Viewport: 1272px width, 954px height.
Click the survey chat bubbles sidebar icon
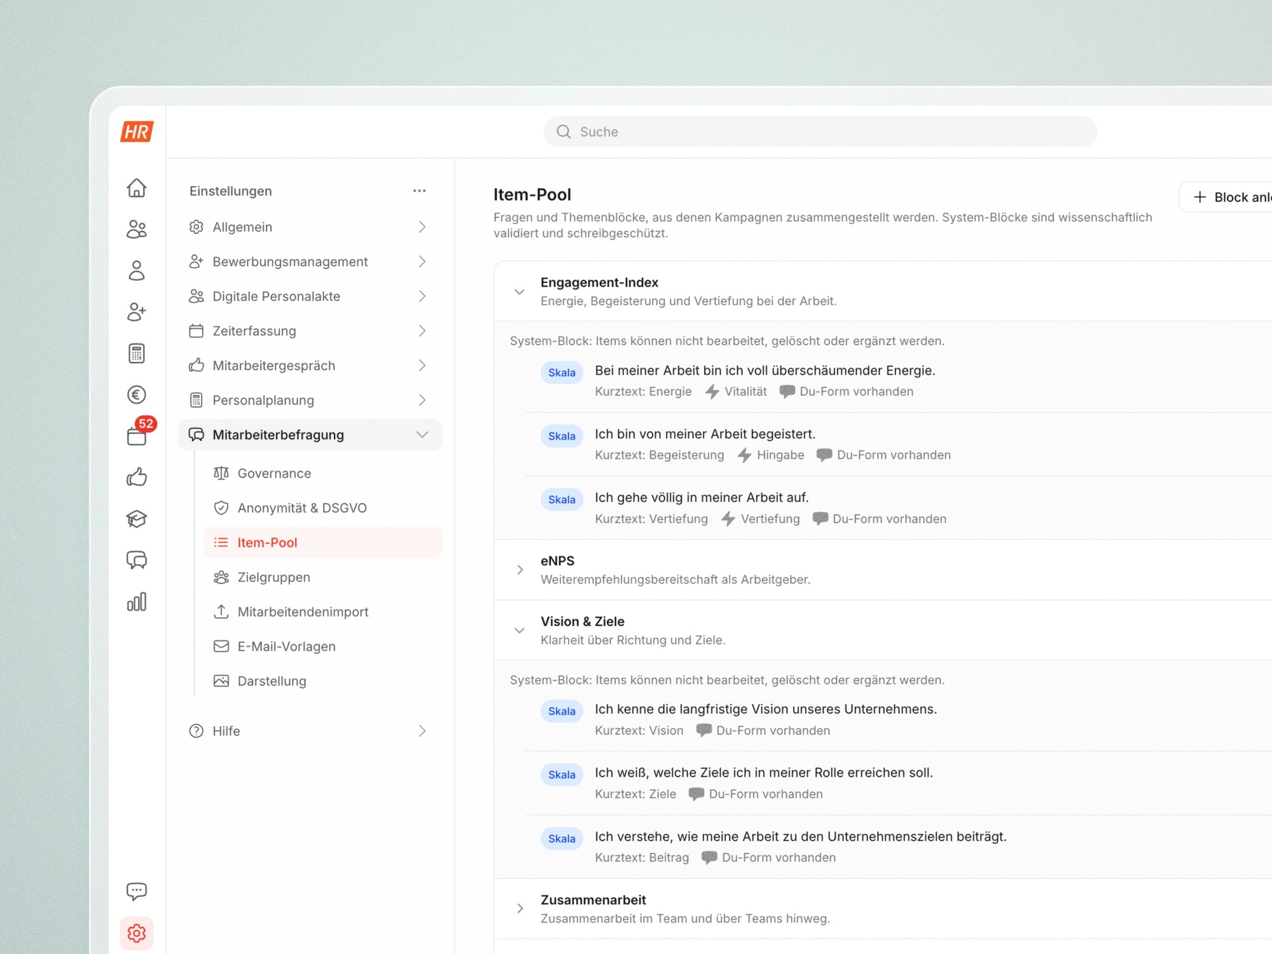click(x=137, y=560)
